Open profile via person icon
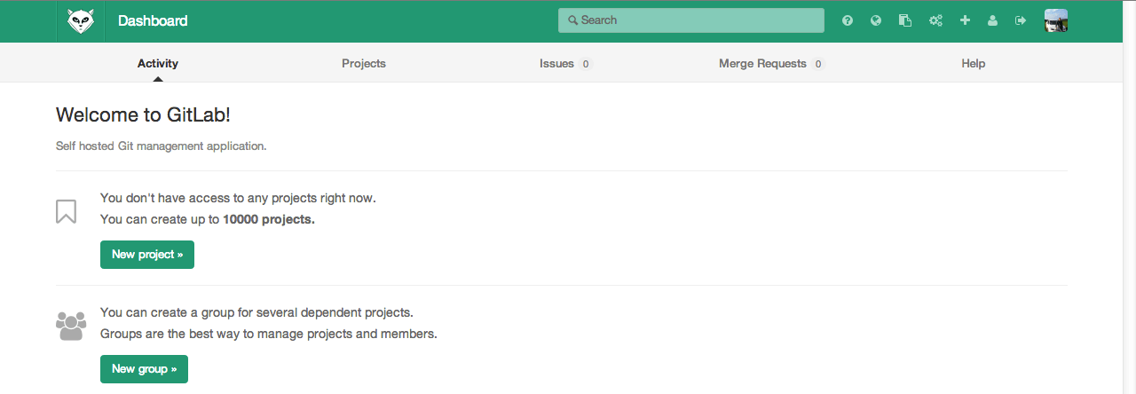This screenshot has width=1136, height=394. click(993, 20)
